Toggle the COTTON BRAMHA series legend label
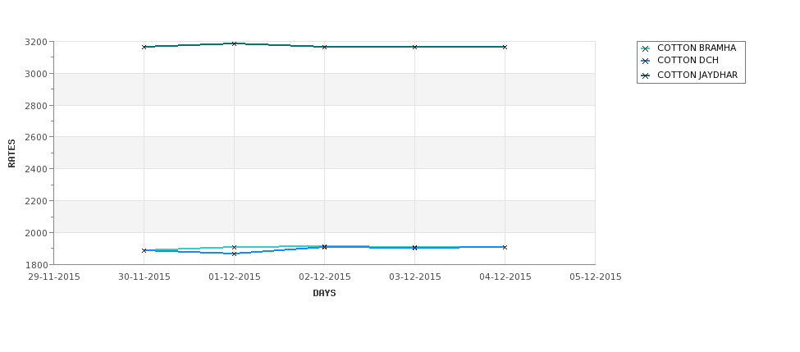This screenshot has width=800, height=352. point(697,48)
